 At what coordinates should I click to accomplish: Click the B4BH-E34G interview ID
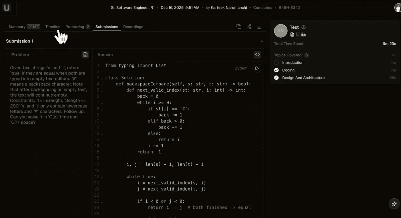pyautogui.click(x=289, y=8)
